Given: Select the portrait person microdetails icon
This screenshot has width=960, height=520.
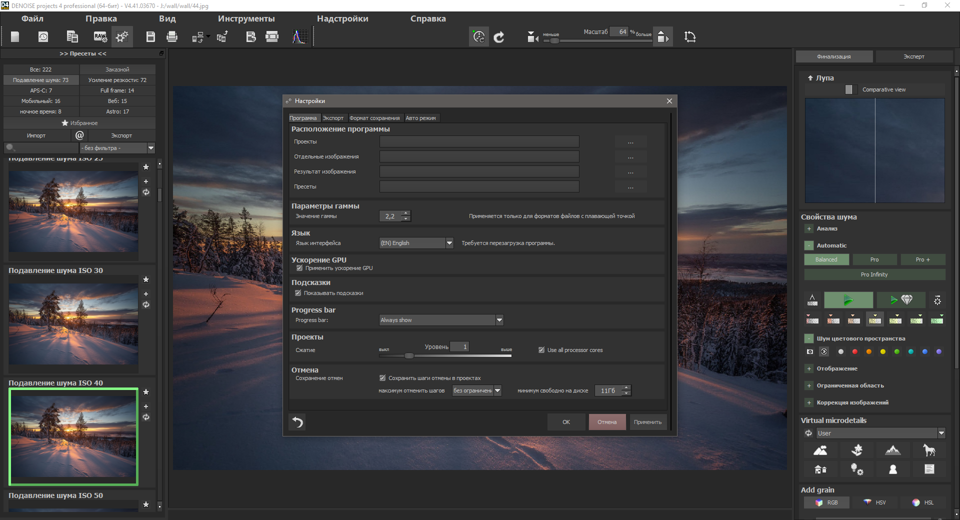Looking at the screenshot, I should pos(893,469).
